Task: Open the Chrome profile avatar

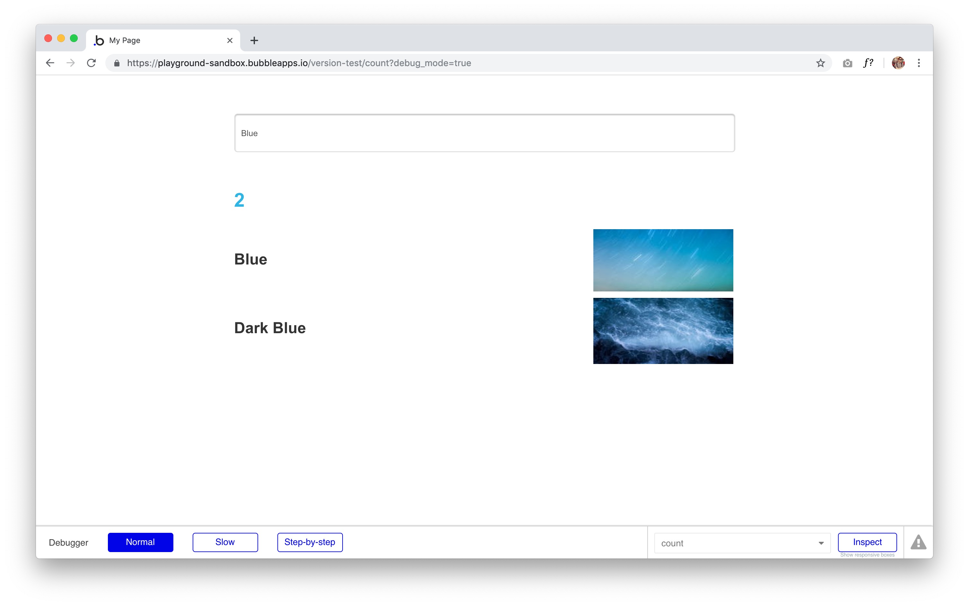Action: click(x=898, y=63)
